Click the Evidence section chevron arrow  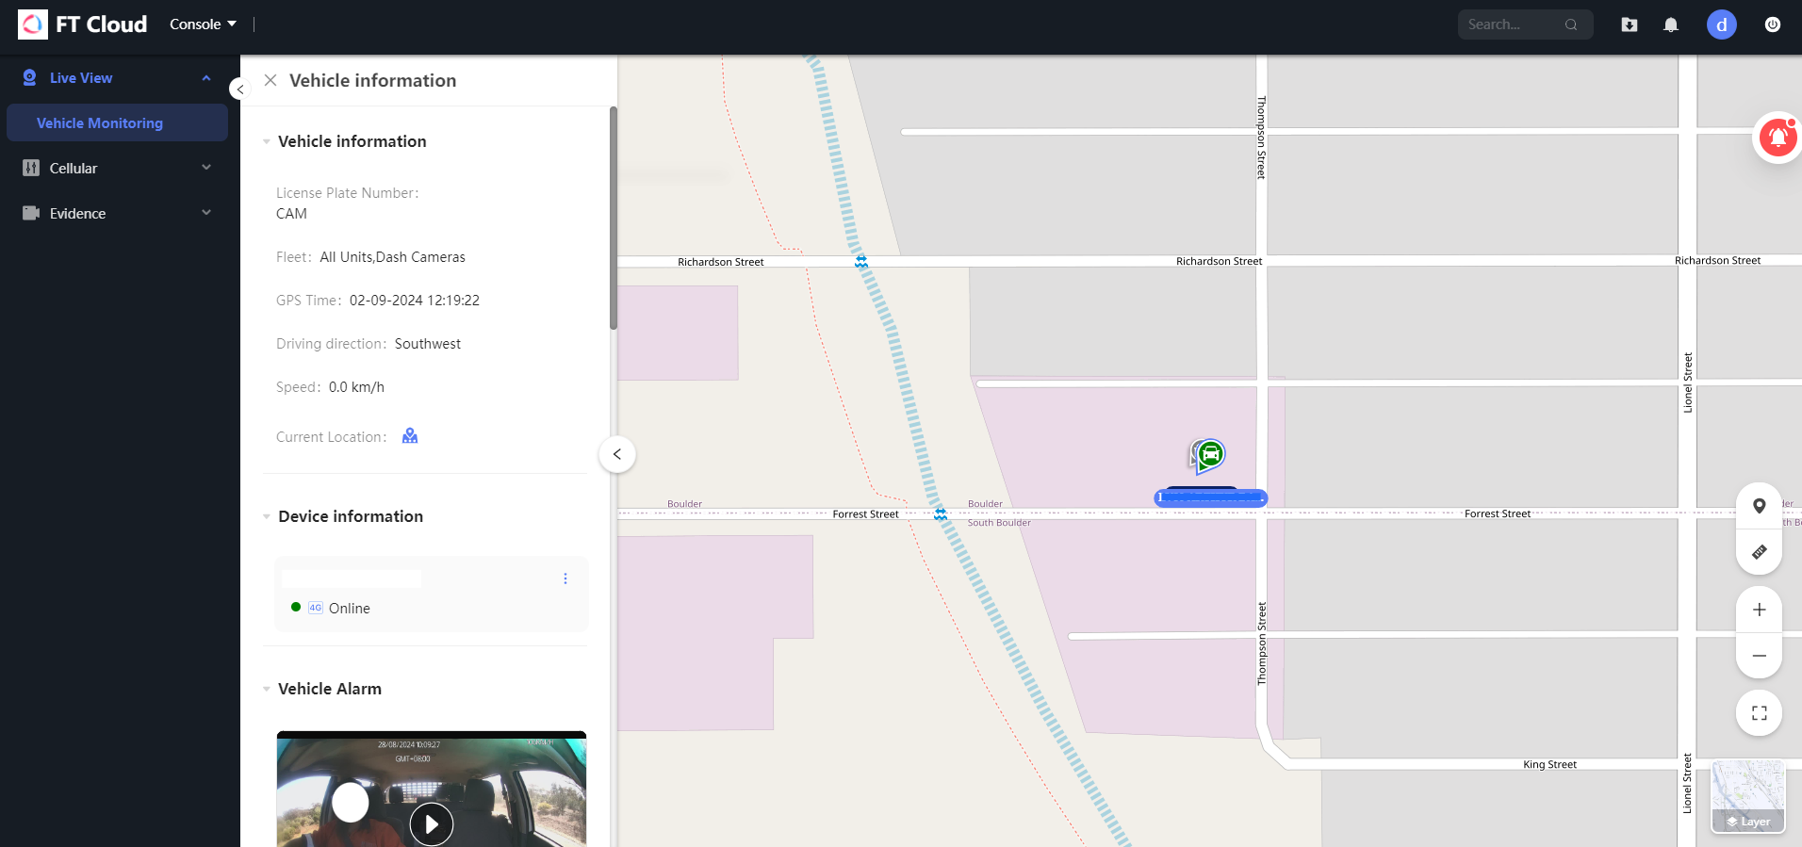pyautogui.click(x=206, y=213)
